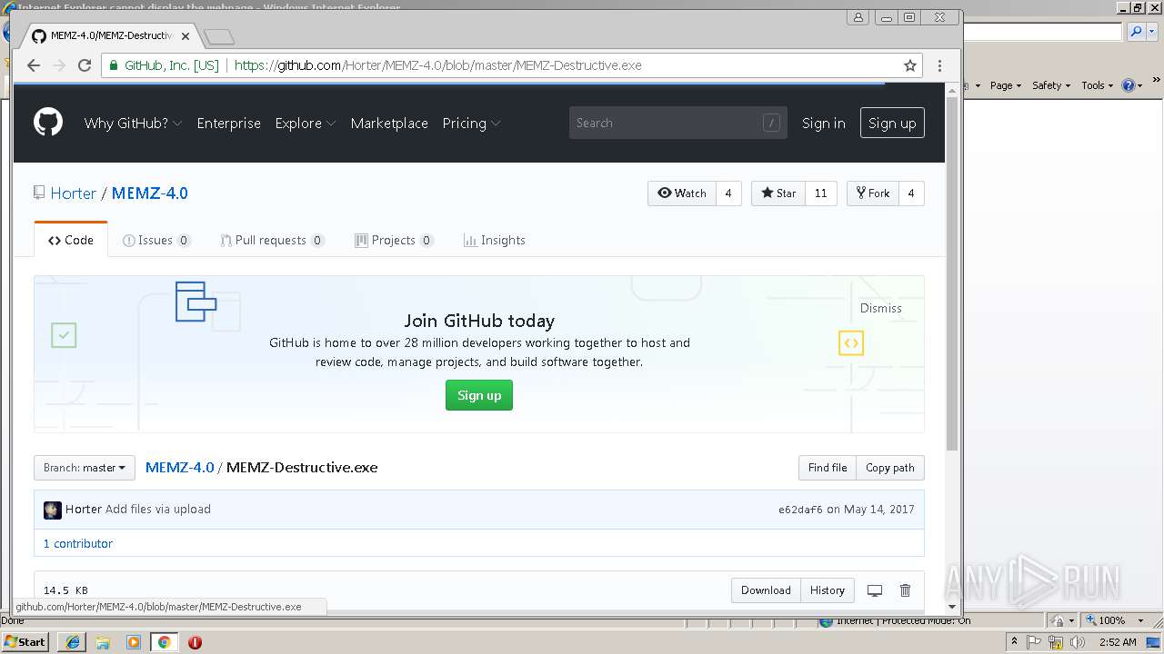Click the IE search magnifier button
Screen dimensions: 1164x654
(1136, 32)
